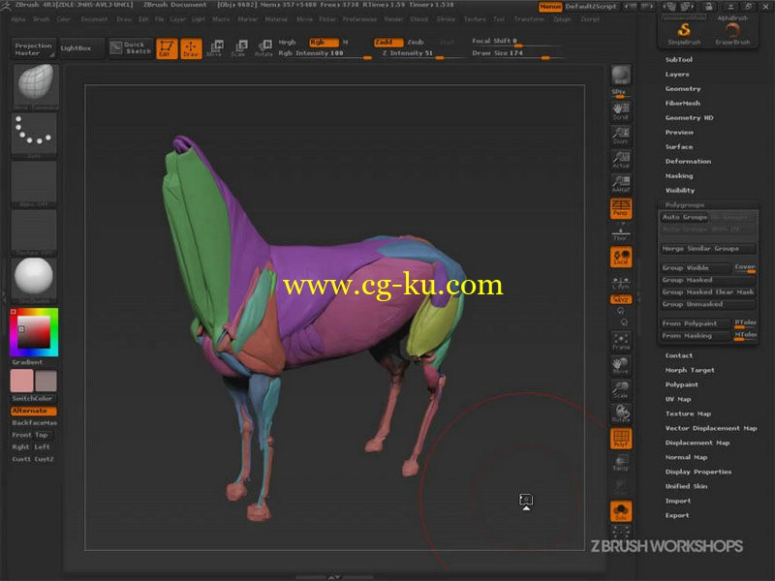This screenshot has height=581, width=775.
Task: Expand the Masking sub-palette
Action: pos(679,175)
